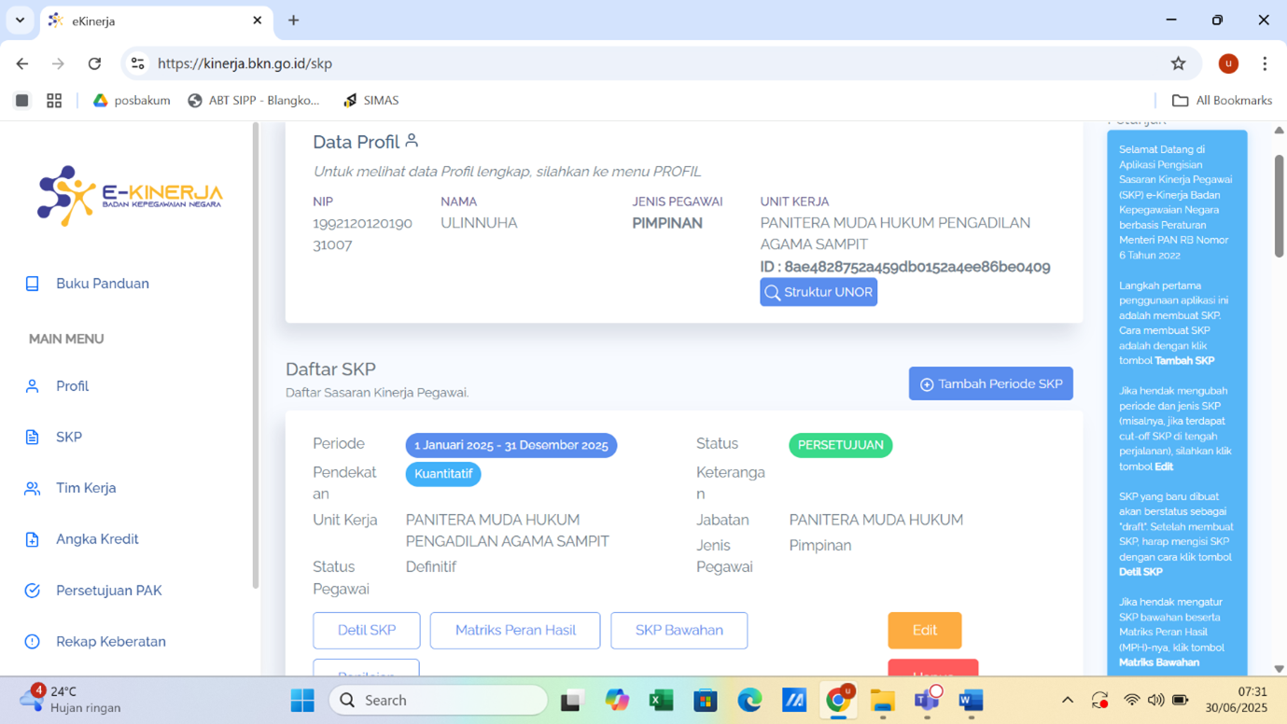Screen dimensions: 1287x724
Task: Open SKP Bawahan
Action: coord(678,631)
